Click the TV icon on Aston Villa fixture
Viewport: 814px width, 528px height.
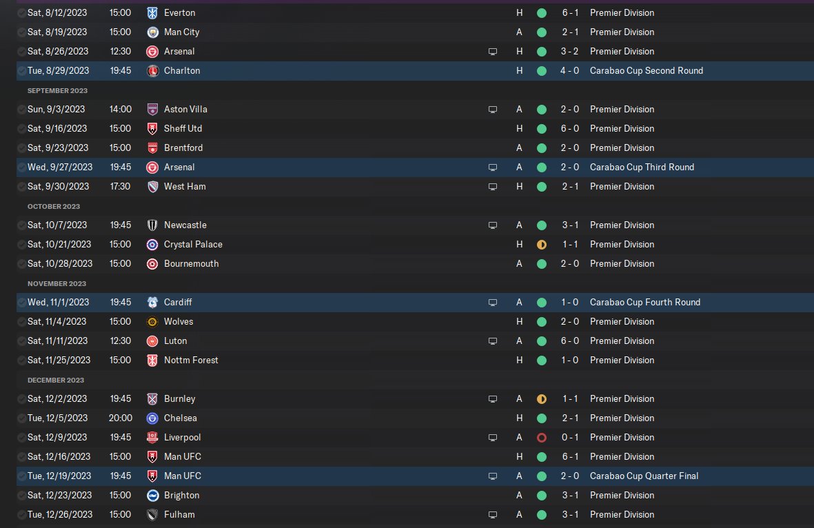point(493,110)
